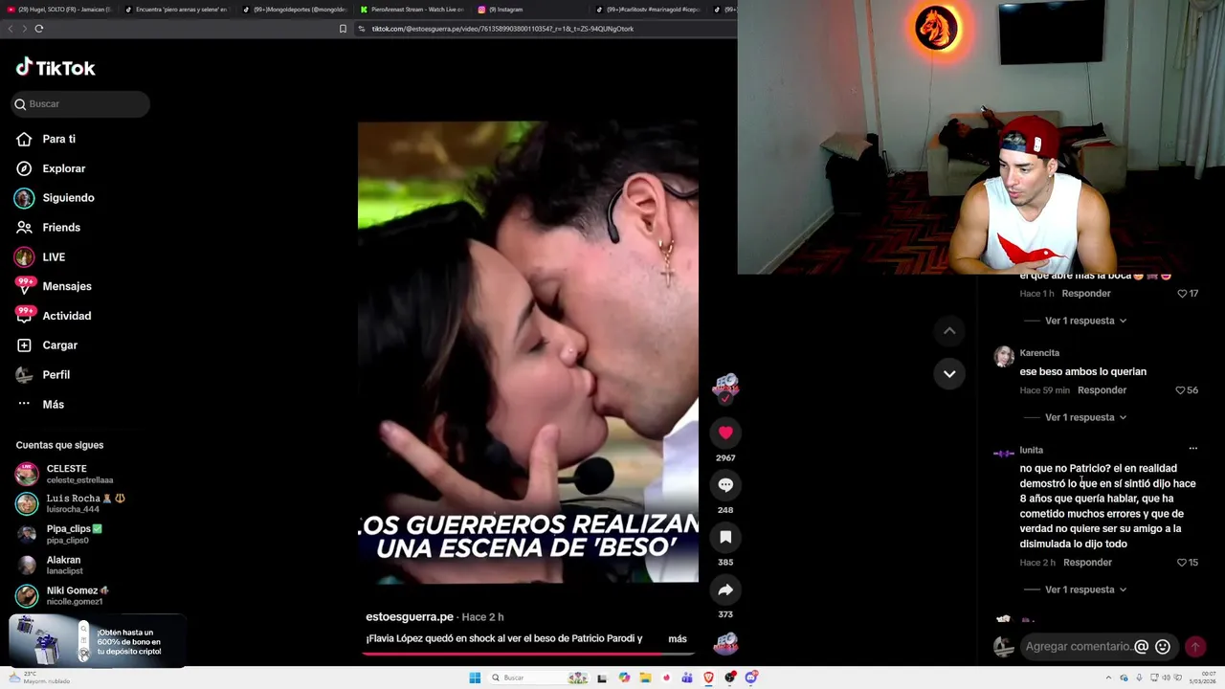This screenshot has width=1225, height=689.
Task: Click the crypto bonus ad banner
Action: click(96, 641)
